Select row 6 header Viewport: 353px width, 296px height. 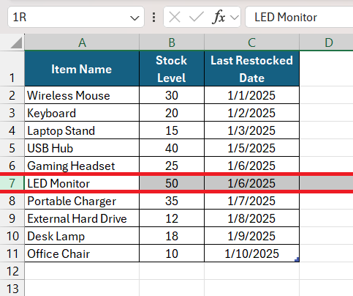click(12, 166)
